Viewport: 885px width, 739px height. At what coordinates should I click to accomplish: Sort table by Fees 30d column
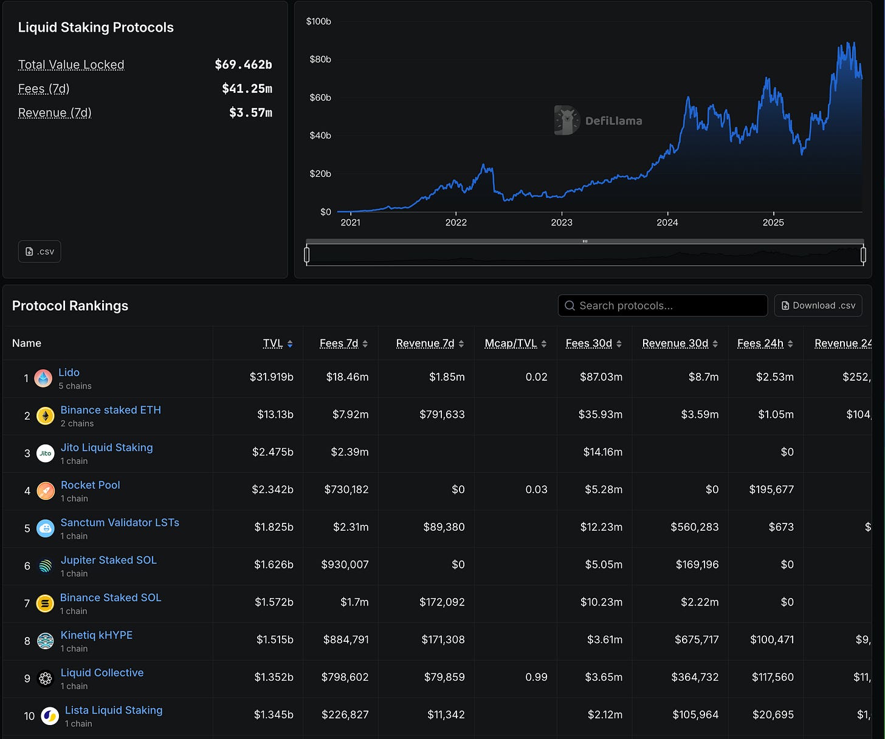pos(593,344)
